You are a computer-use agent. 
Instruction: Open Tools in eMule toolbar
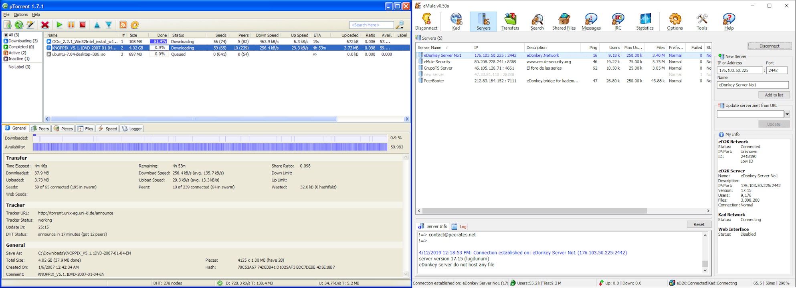tap(702, 22)
